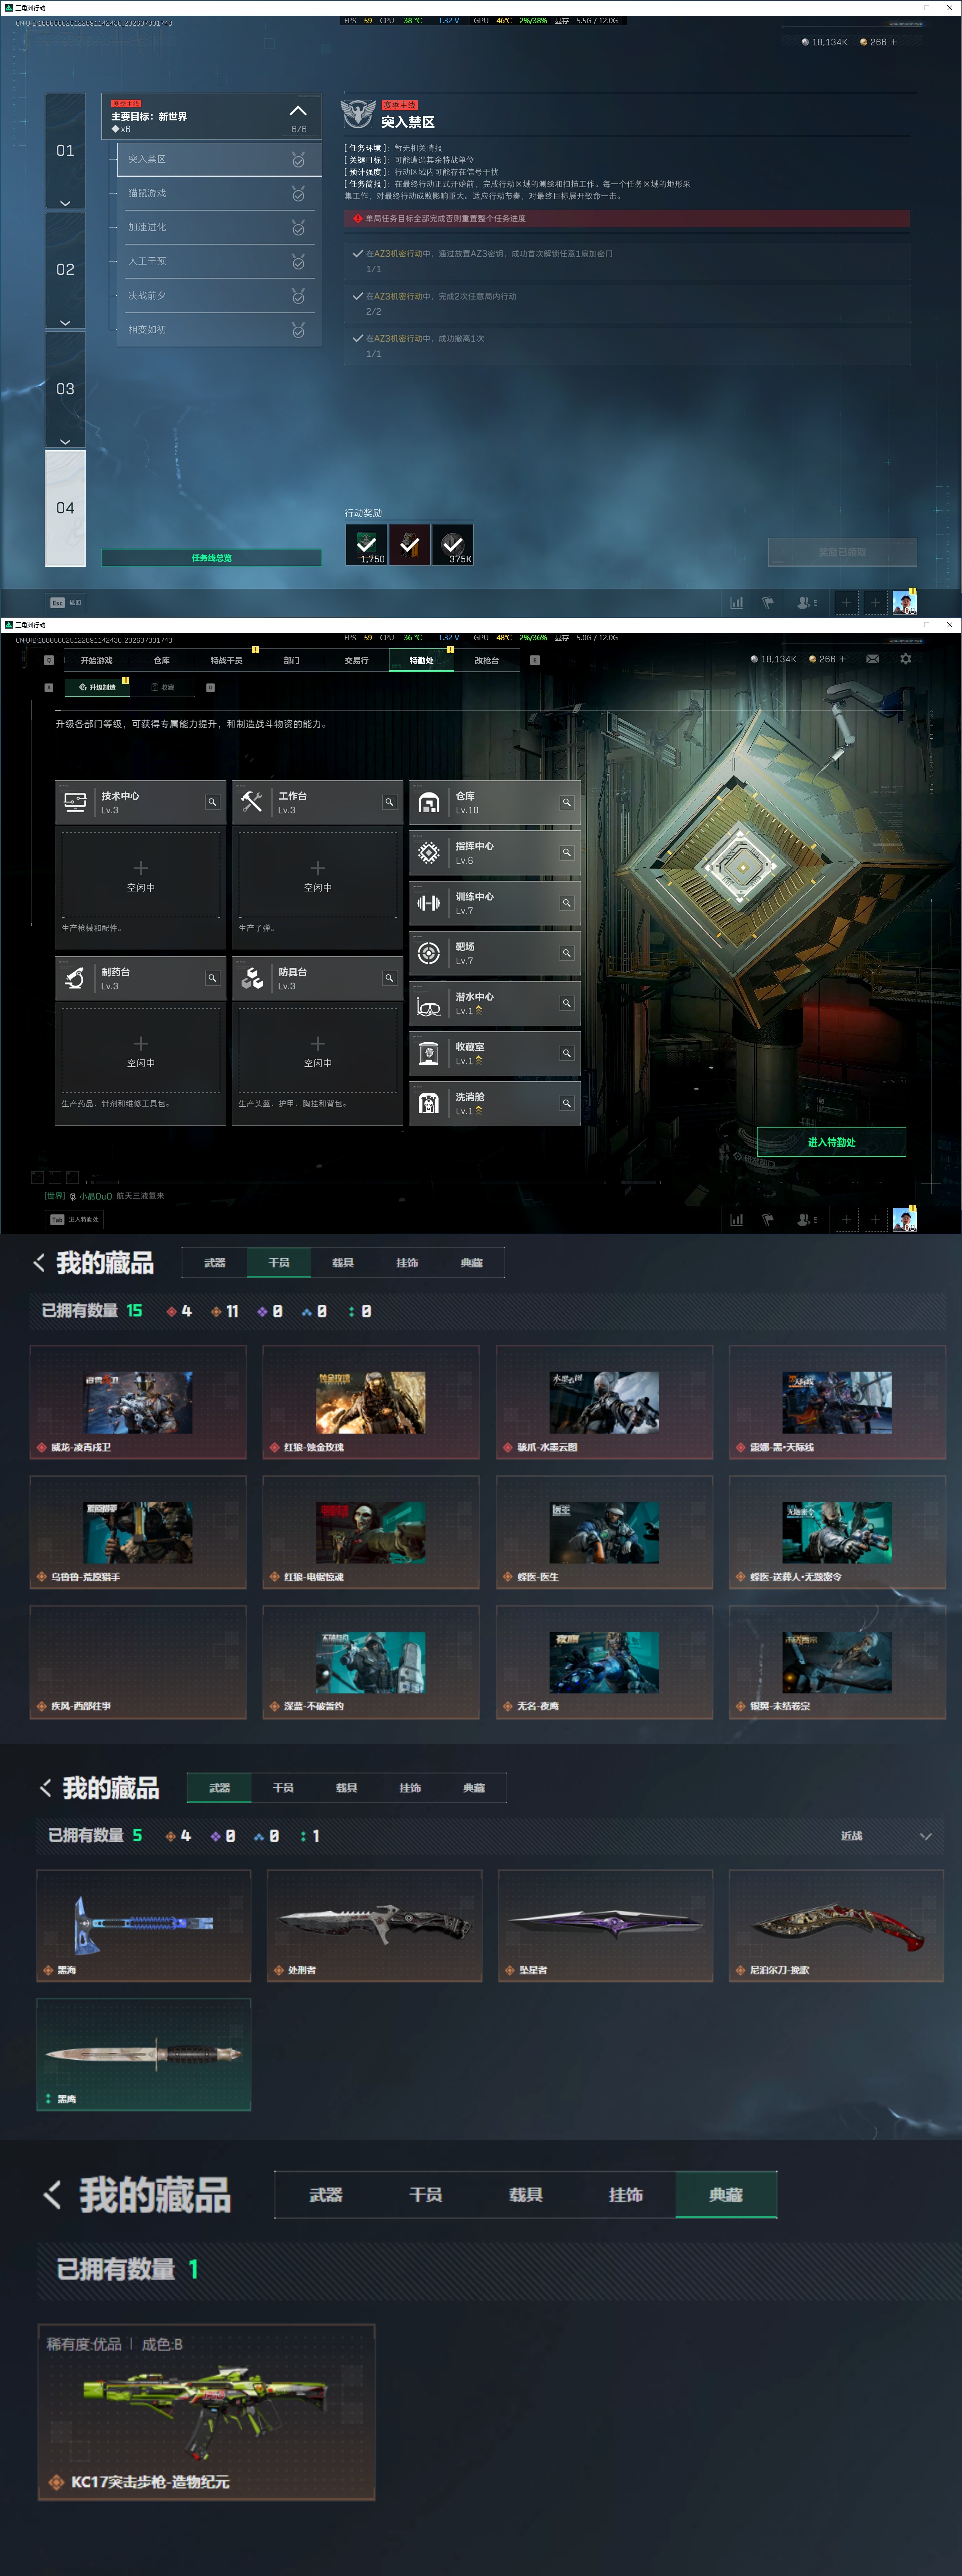Open the 特战干员 tab
Image resolution: width=962 pixels, height=2576 pixels.
coord(227,661)
